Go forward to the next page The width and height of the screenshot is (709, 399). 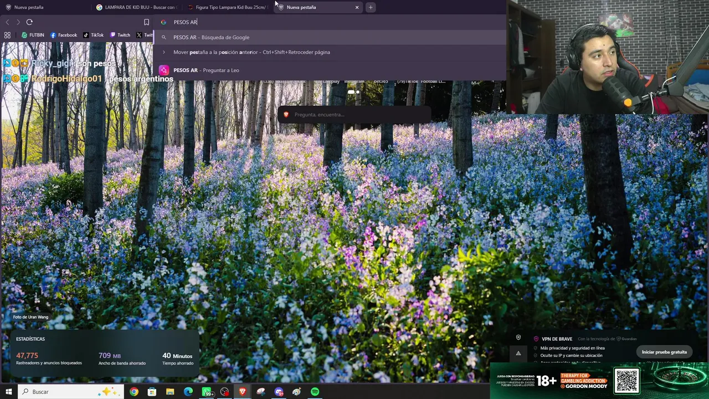(x=18, y=22)
